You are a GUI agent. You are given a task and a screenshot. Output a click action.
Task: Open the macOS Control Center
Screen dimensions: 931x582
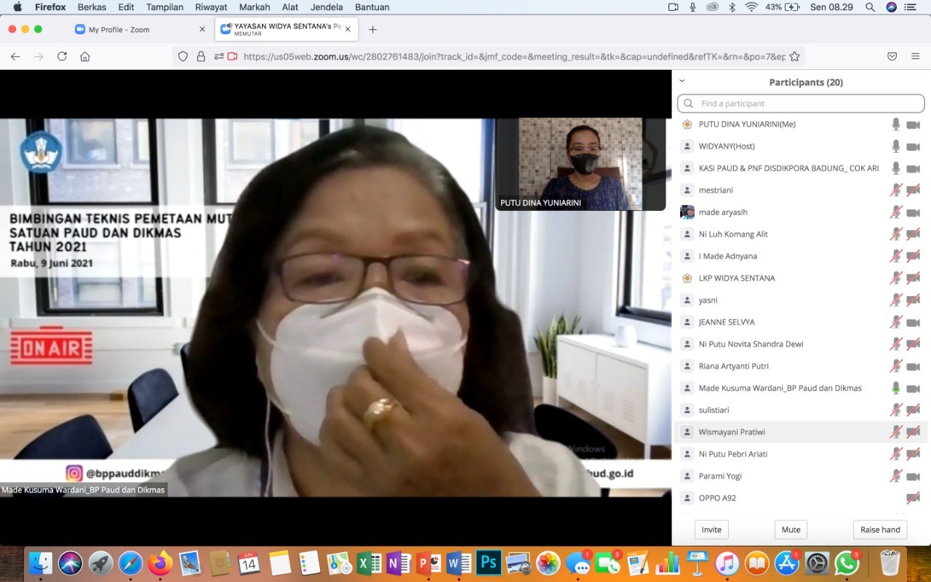pos(910,7)
